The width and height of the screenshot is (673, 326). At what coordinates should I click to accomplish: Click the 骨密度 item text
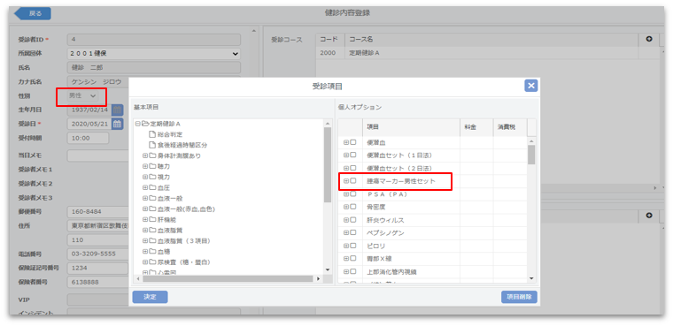tap(375, 207)
